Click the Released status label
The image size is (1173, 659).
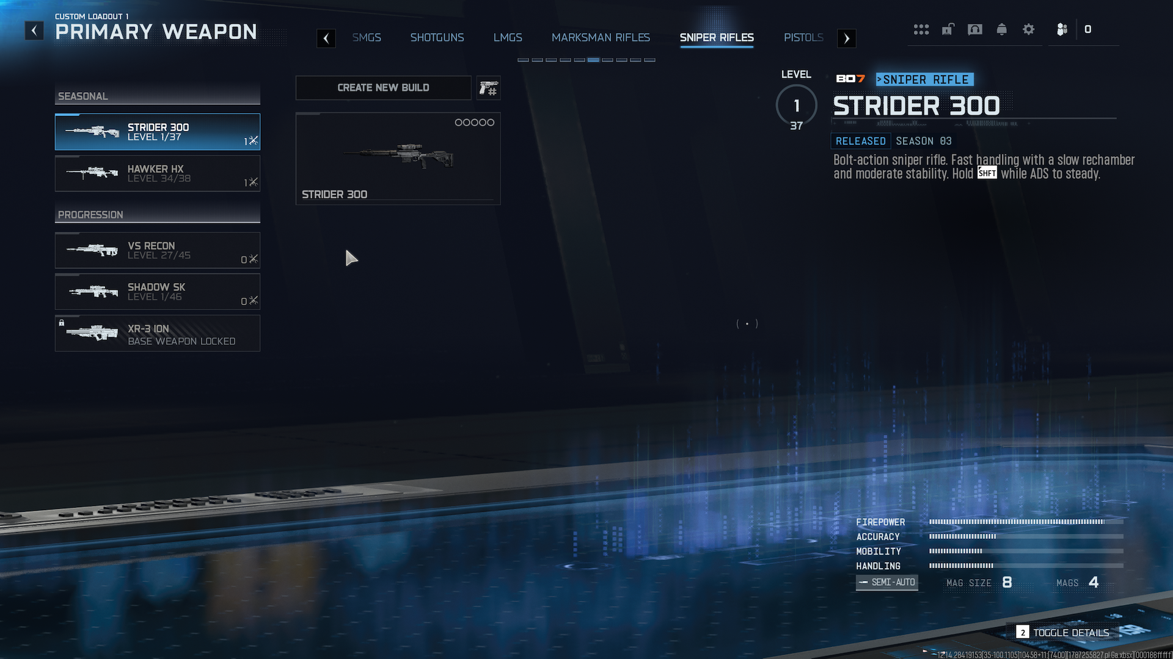point(861,141)
